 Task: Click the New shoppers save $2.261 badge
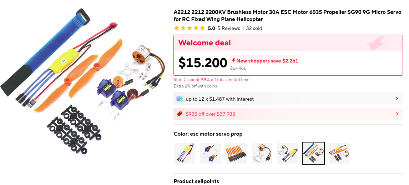click(x=265, y=60)
